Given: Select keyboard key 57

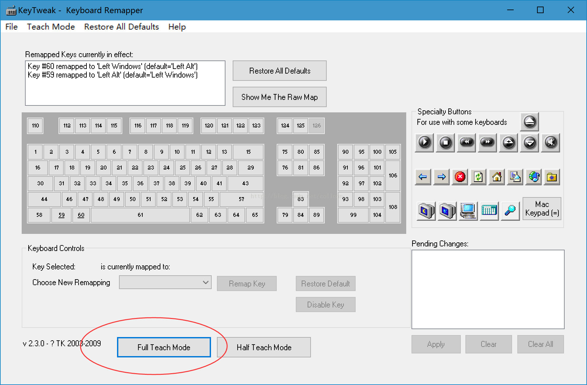Looking at the screenshot, I should point(242,199).
